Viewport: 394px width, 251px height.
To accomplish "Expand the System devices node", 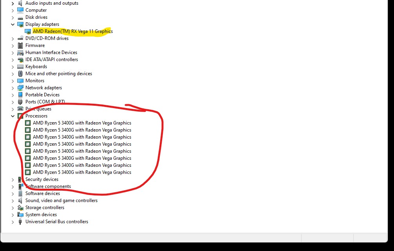I will pos(13,215).
